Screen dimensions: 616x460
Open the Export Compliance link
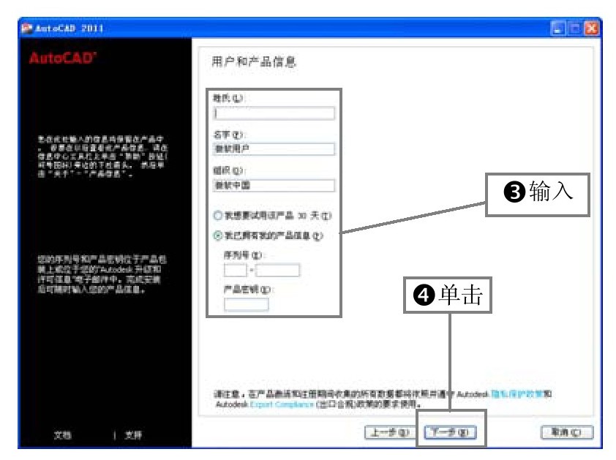[282, 404]
